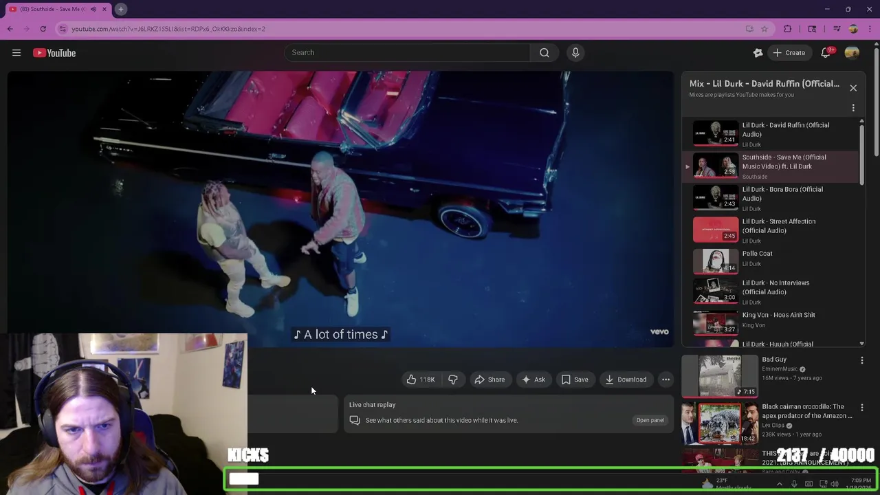The height and width of the screenshot is (495, 880).
Task: Play King Von - Hoes Ain't Shit
Action: click(771, 322)
